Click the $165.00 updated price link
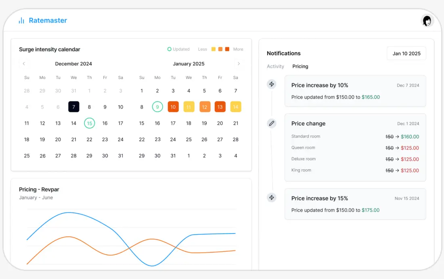This screenshot has width=444, height=279. [371, 97]
